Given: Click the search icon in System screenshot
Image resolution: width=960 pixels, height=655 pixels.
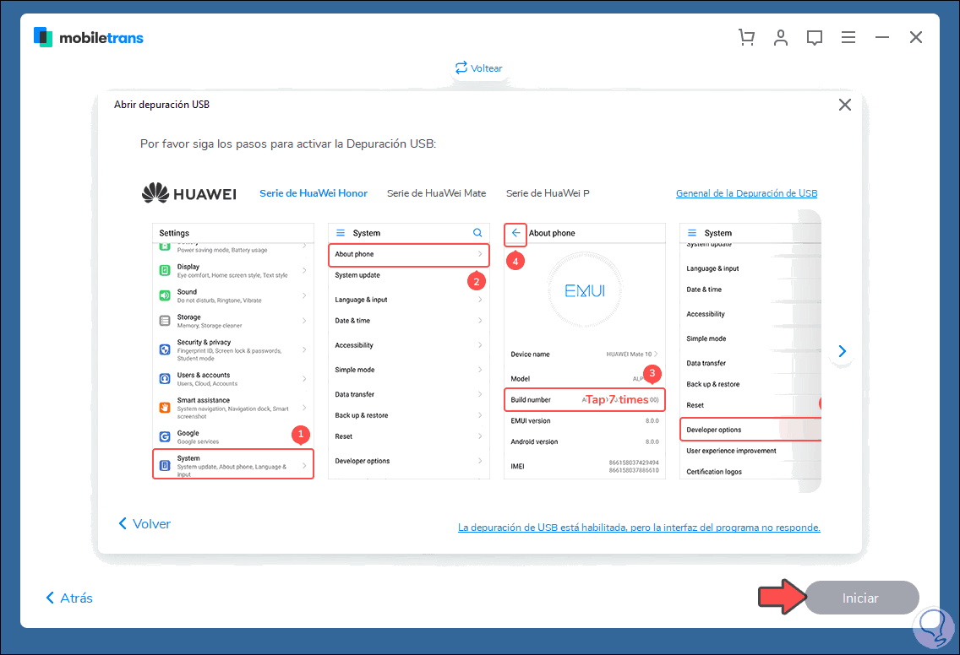Looking at the screenshot, I should (x=477, y=233).
